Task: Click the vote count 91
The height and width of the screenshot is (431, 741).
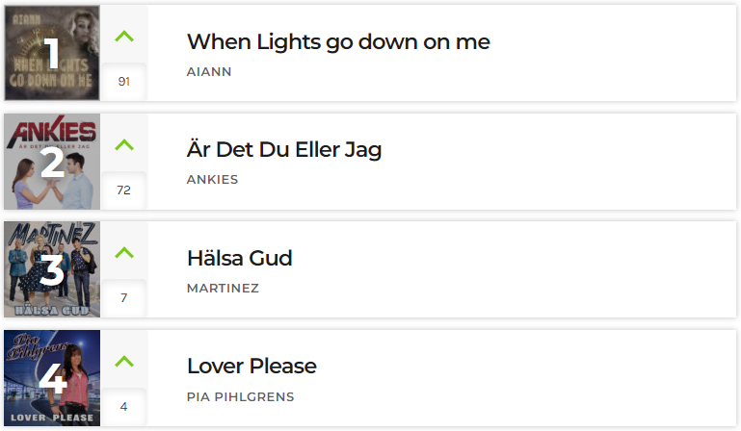Action: tap(123, 82)
